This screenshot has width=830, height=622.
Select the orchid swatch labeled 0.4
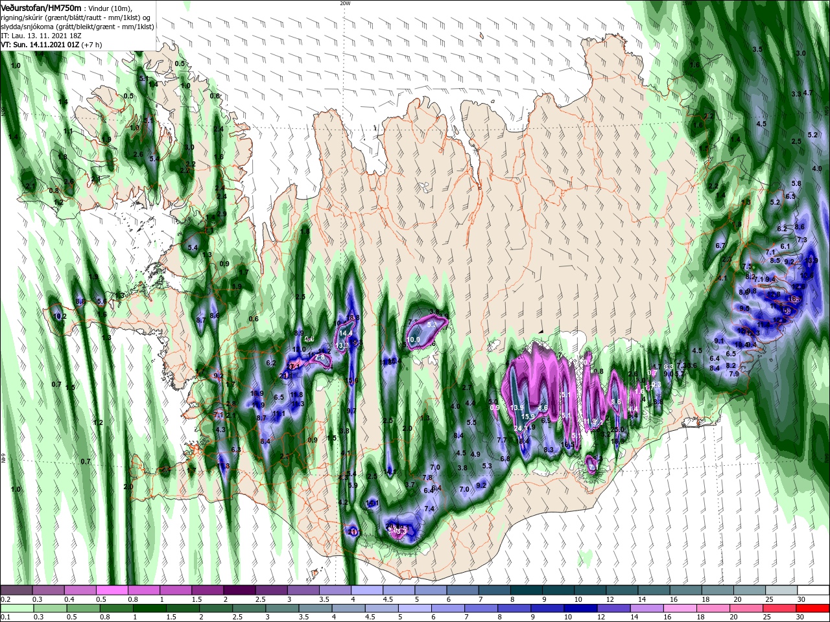pos(80,590)
